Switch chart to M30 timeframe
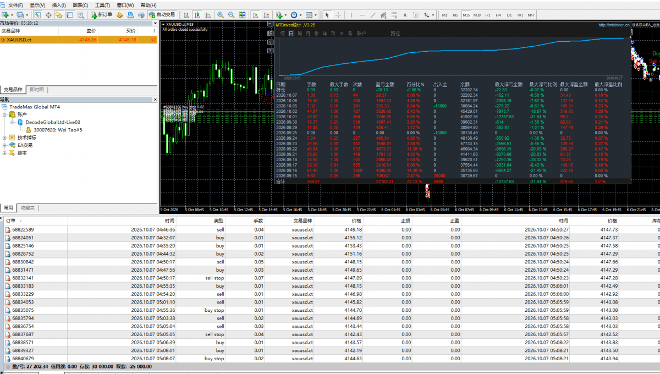The height and width of the screenshot is (374, 660). click(477, 15)
